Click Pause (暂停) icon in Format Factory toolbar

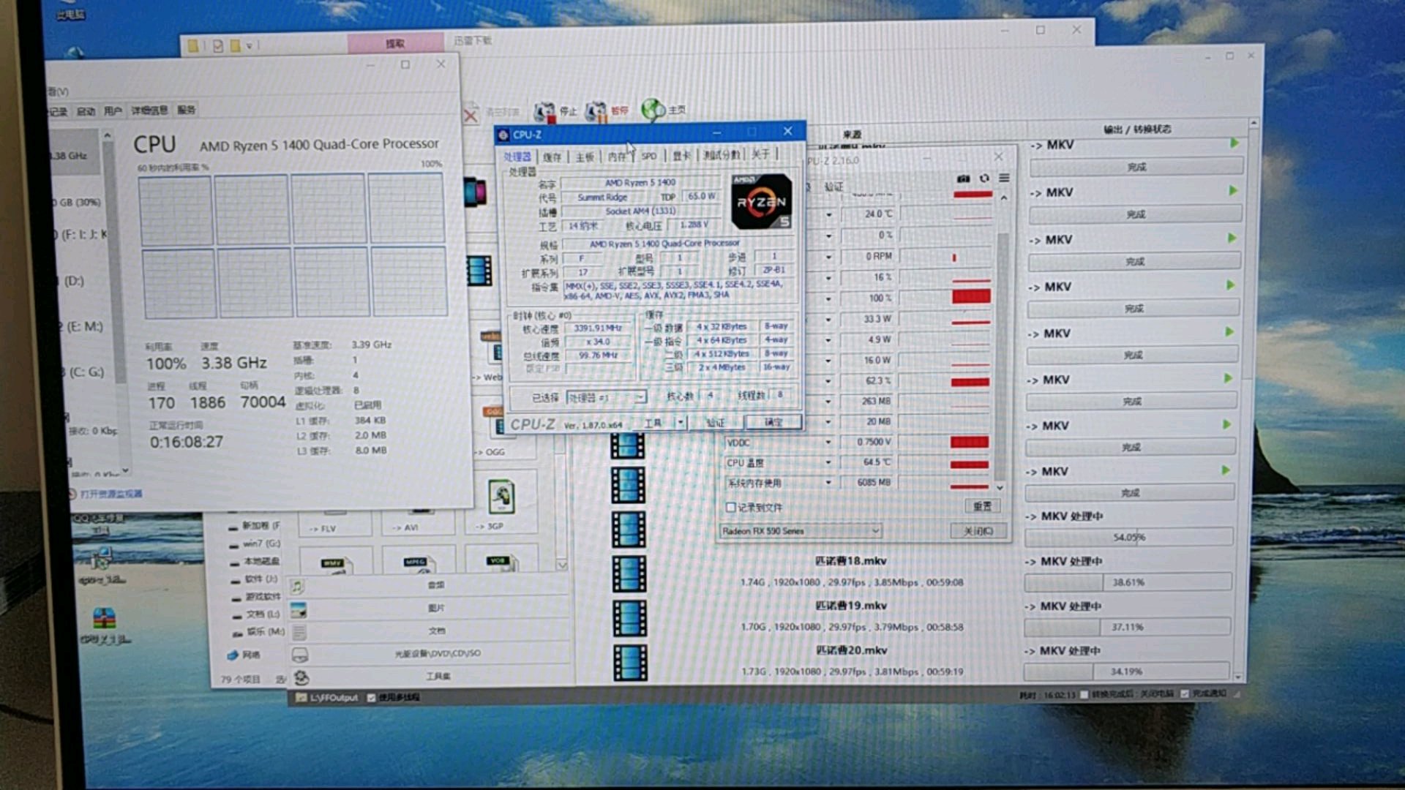click(596, 111)
